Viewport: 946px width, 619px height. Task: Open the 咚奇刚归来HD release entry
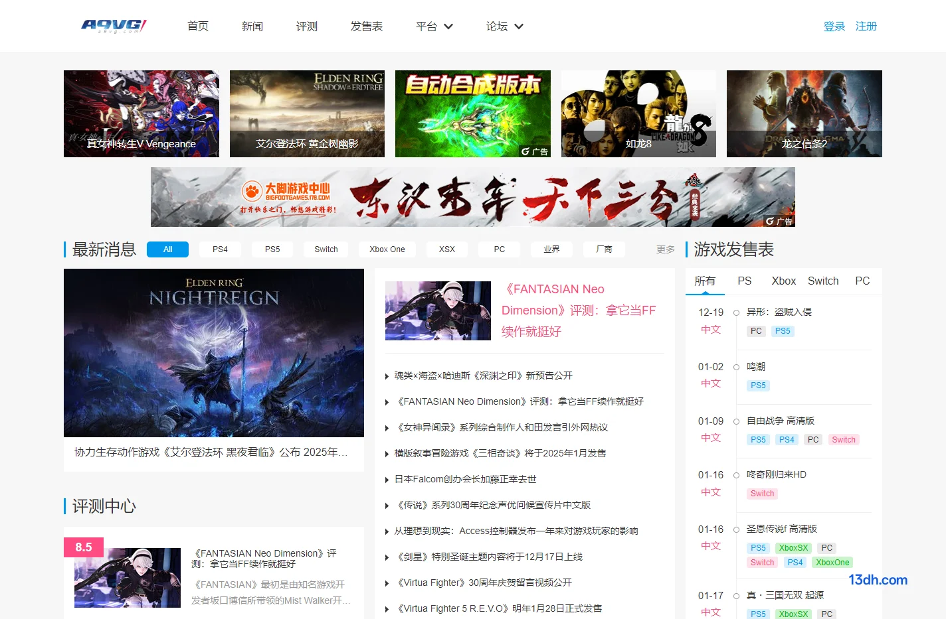(x=777, y=474)
